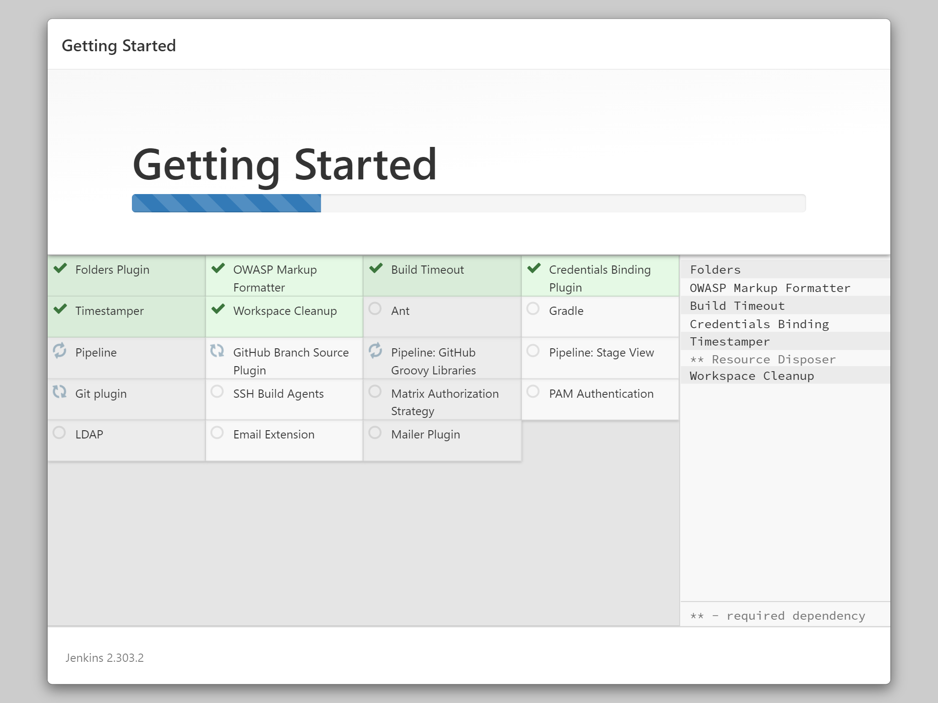Click the empty circle beside Gradle
Screen dimensions: 938x703
click(x=533, y=309)
